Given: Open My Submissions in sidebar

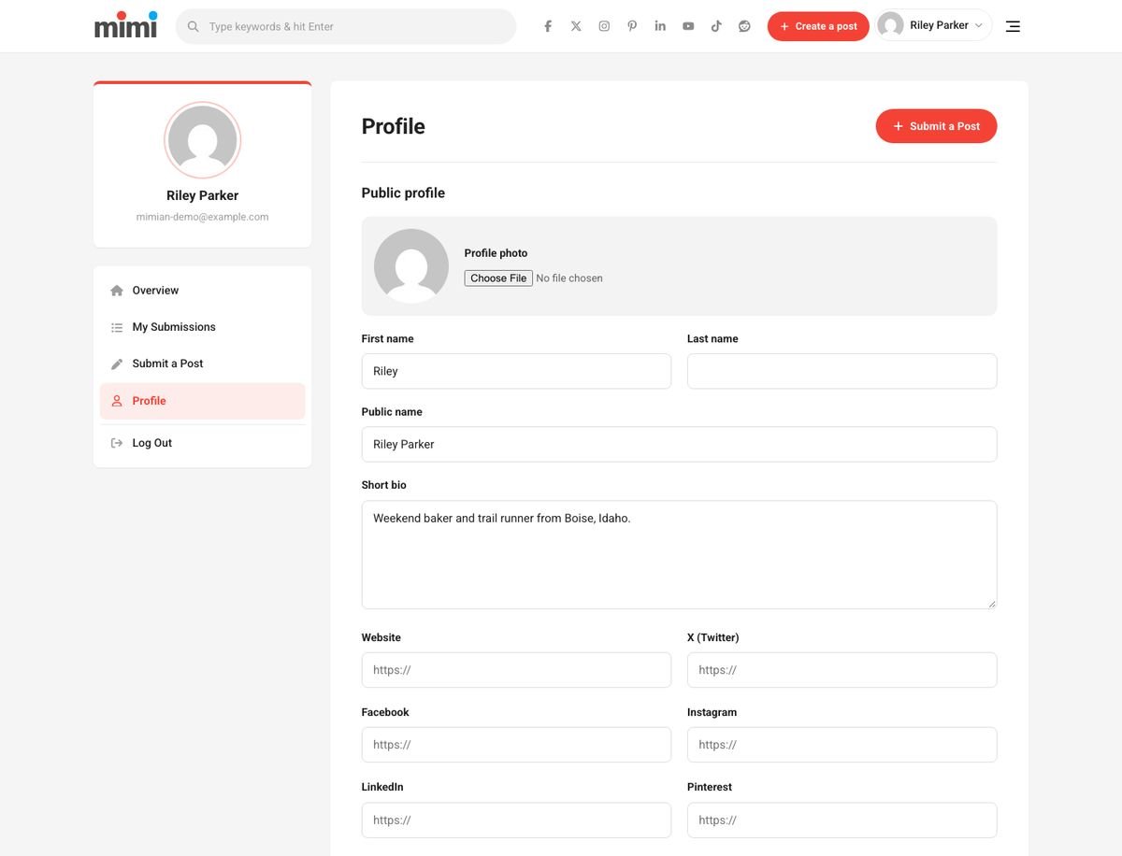Looking at the screenshot, I should 203,327.
